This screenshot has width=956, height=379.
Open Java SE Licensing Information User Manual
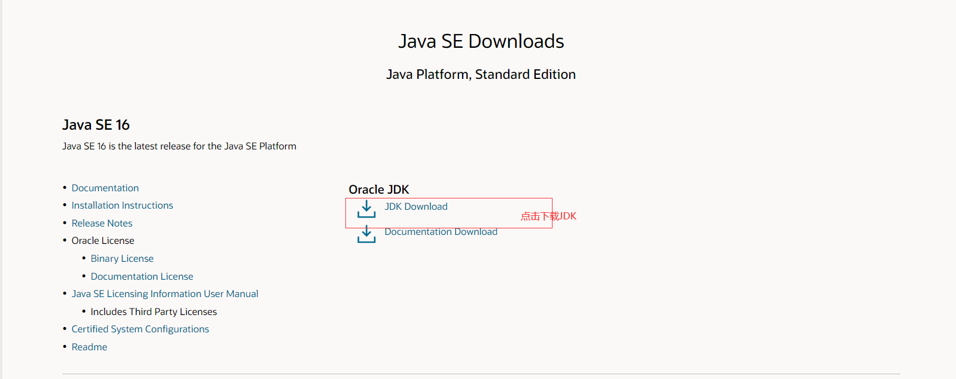[x=165, y=294]
